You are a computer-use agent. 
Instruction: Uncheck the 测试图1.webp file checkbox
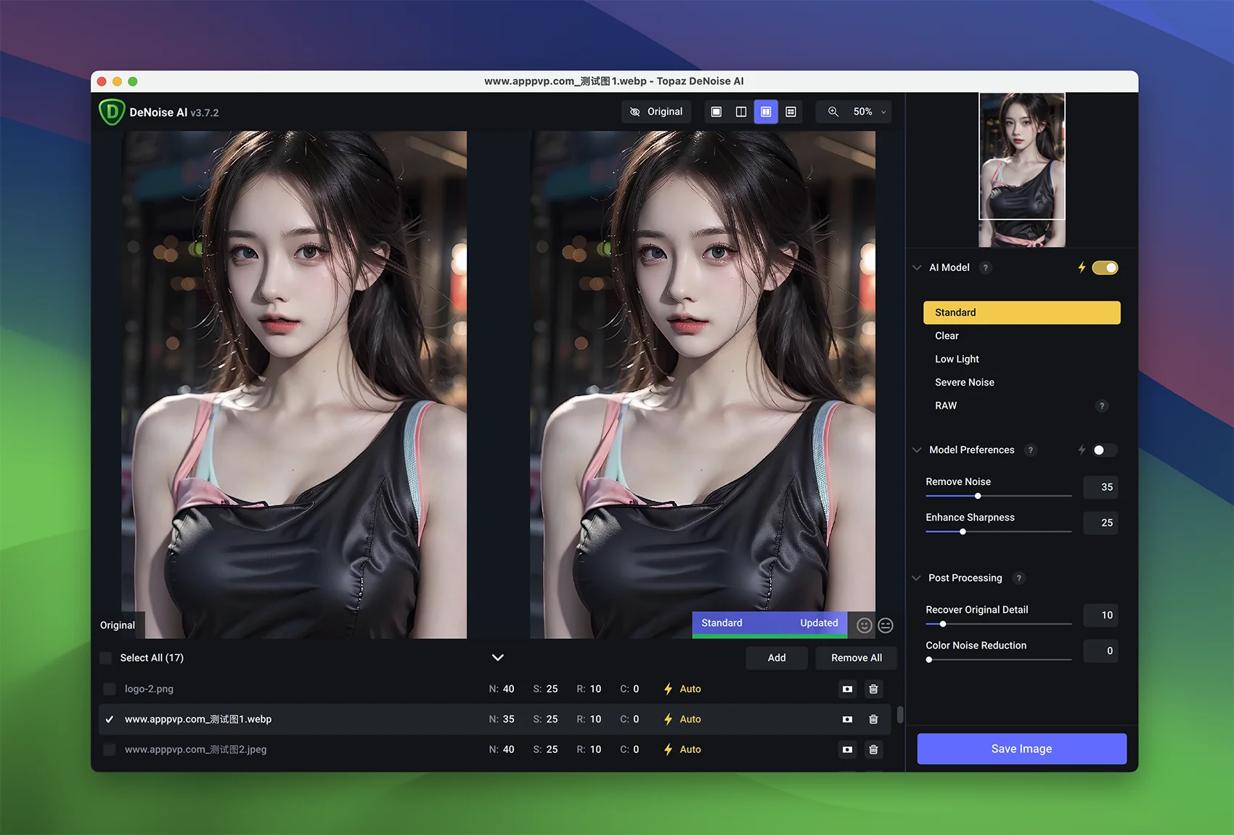click(110, 720)
